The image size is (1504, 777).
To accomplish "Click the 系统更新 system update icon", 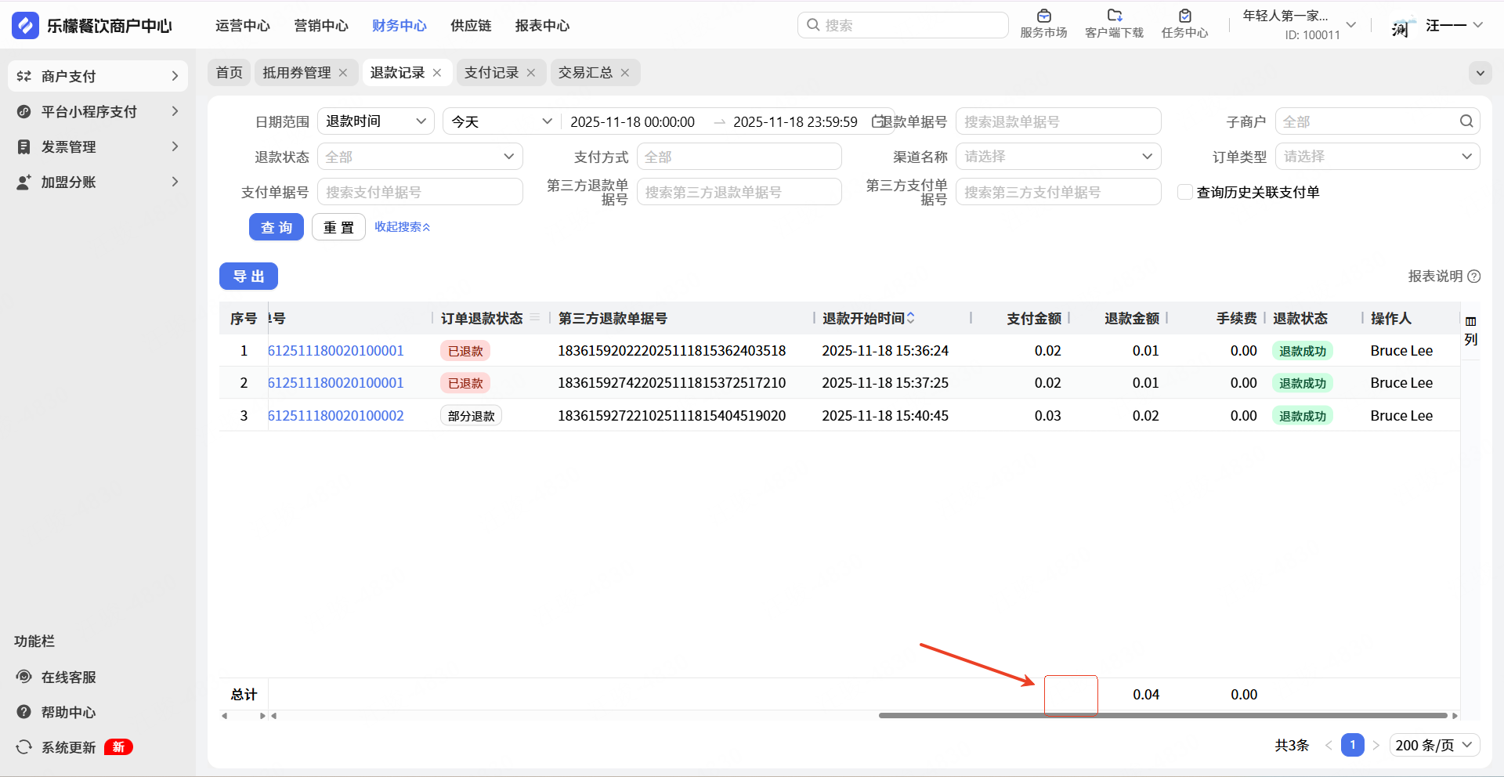I will (24, 747).
